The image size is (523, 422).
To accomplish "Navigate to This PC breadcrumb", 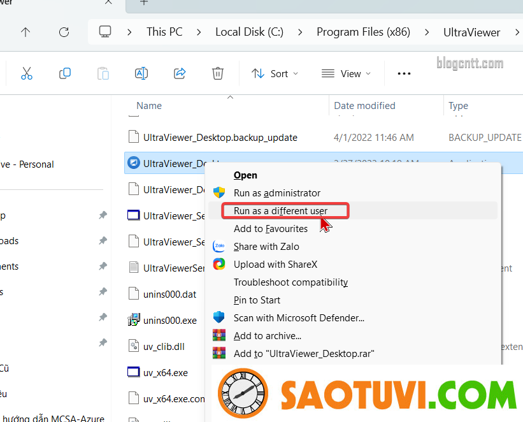I will [164, 32].
